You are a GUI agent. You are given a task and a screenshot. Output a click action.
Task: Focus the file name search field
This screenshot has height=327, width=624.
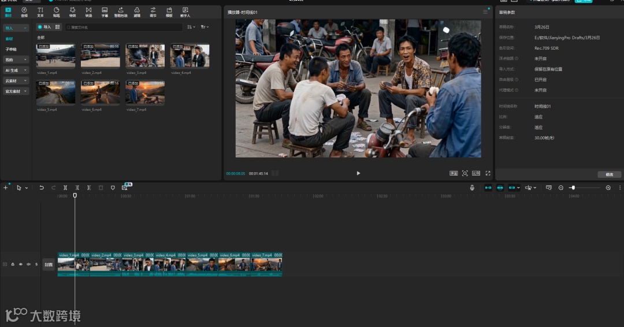click(124, 27)
